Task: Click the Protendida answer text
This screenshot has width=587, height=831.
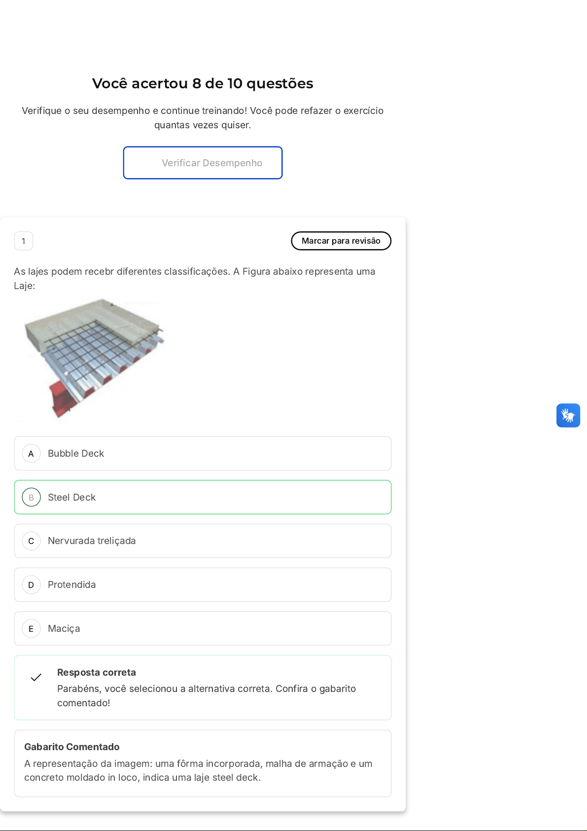Action: coord(72,585)
